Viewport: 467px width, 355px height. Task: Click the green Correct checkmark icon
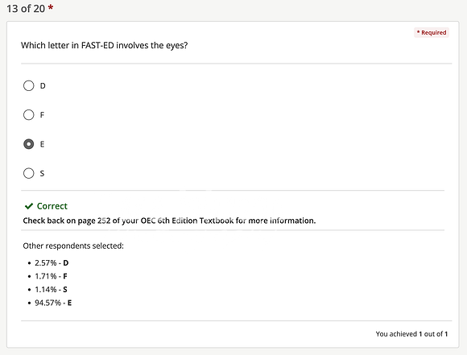29,206
